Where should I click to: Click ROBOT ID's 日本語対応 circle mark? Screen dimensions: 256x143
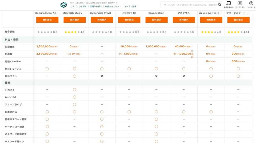click(x=129, y=112)
